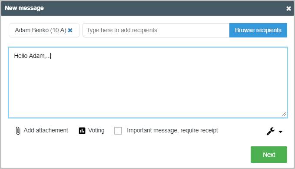Close the New message dialog
This screenshot has height=169, width=295.
pyautogui.click(x=288, y=8)
